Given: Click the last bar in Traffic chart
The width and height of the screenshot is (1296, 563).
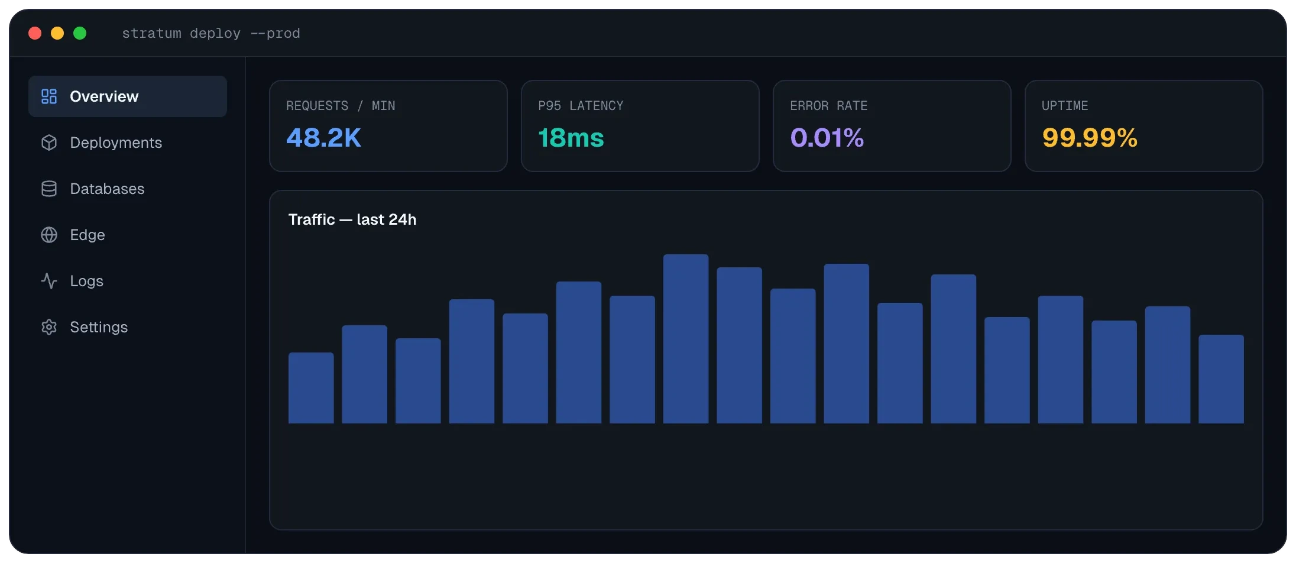Looking at the screenshot, I should (x=1221, y=379).
